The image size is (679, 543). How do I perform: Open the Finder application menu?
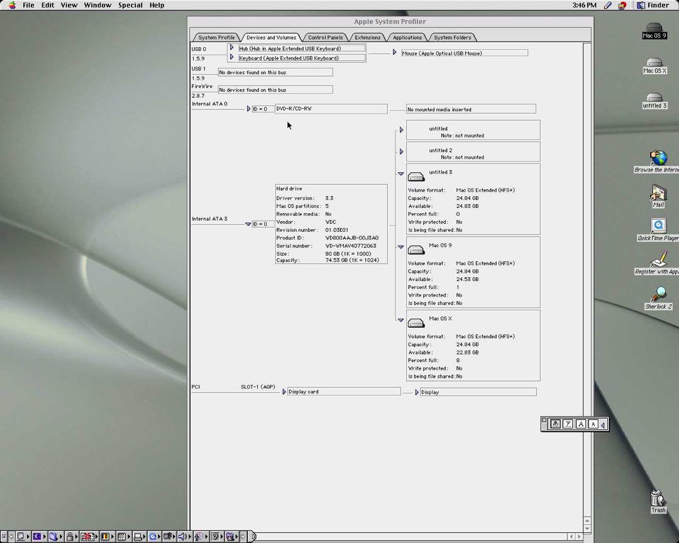click(653, 5)
